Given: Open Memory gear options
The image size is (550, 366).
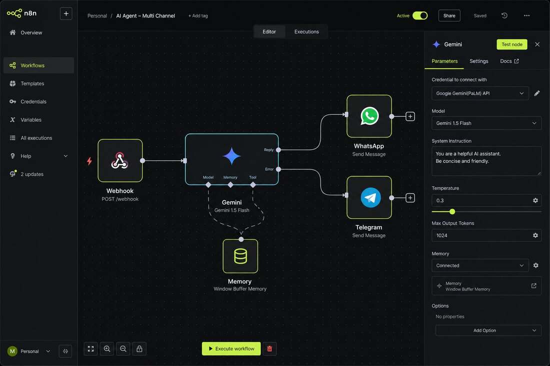Looking at the screenshot, I should pyautogui.click(x=535, y=266).
